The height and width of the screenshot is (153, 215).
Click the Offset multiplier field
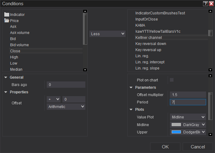[188, 95]
